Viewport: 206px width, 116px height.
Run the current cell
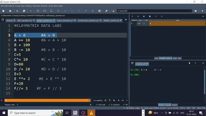point(38,11)
